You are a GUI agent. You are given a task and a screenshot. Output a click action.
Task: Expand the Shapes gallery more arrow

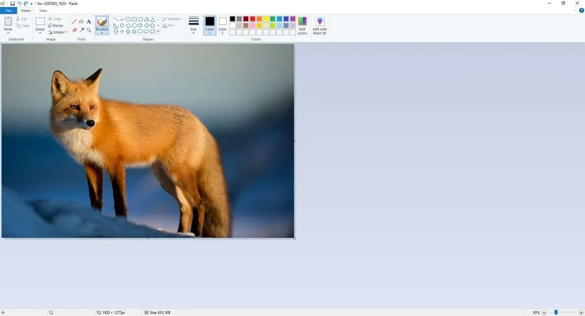click(x=158, y=31)
